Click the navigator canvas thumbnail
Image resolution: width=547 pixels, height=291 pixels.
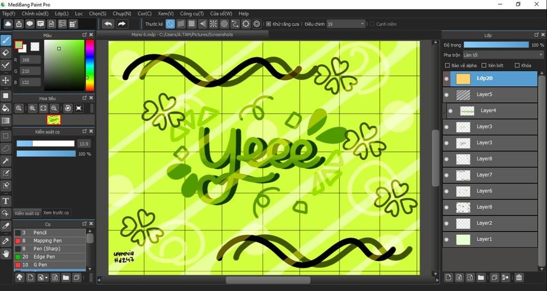click(54, 120)
